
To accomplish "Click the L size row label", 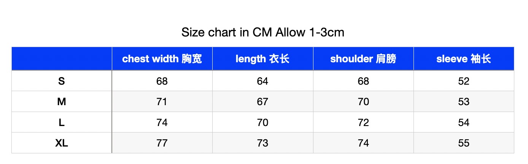I will coord(62,122).
